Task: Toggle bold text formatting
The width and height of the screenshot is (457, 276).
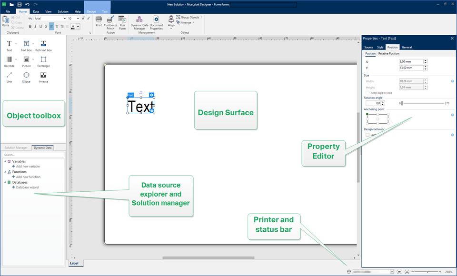Action: (x=30, y=27)
